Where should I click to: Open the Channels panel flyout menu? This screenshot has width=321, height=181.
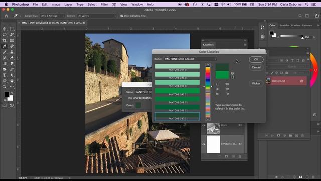click(245, 45)
